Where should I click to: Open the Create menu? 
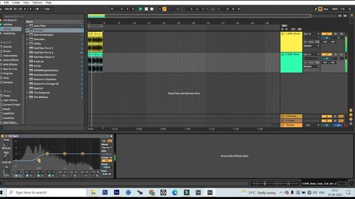coord(16,2)
